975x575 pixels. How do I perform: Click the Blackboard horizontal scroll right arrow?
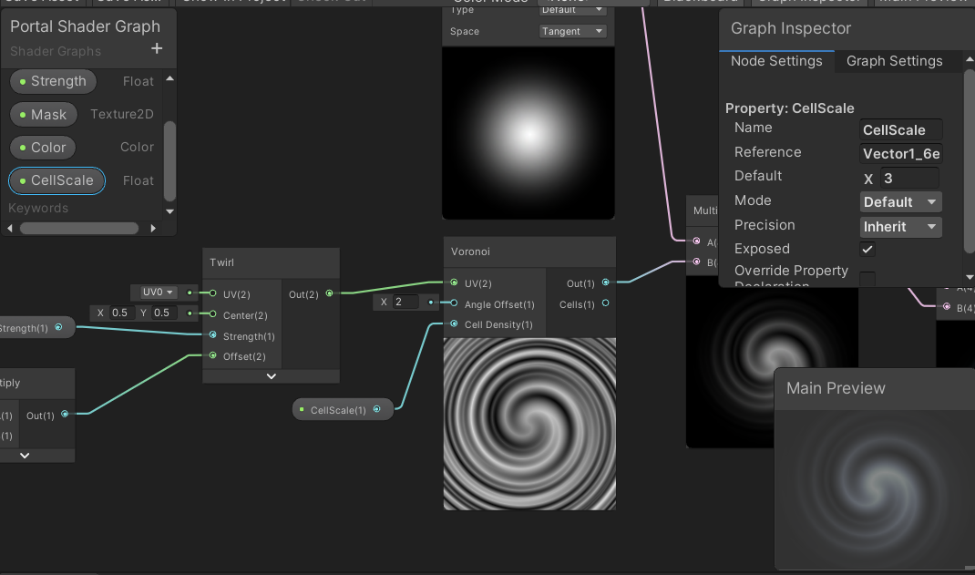point(153,228)
